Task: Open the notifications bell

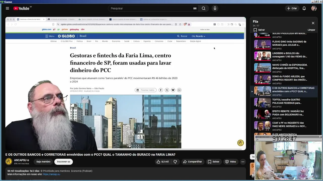Action: click(x=304, y=8)
